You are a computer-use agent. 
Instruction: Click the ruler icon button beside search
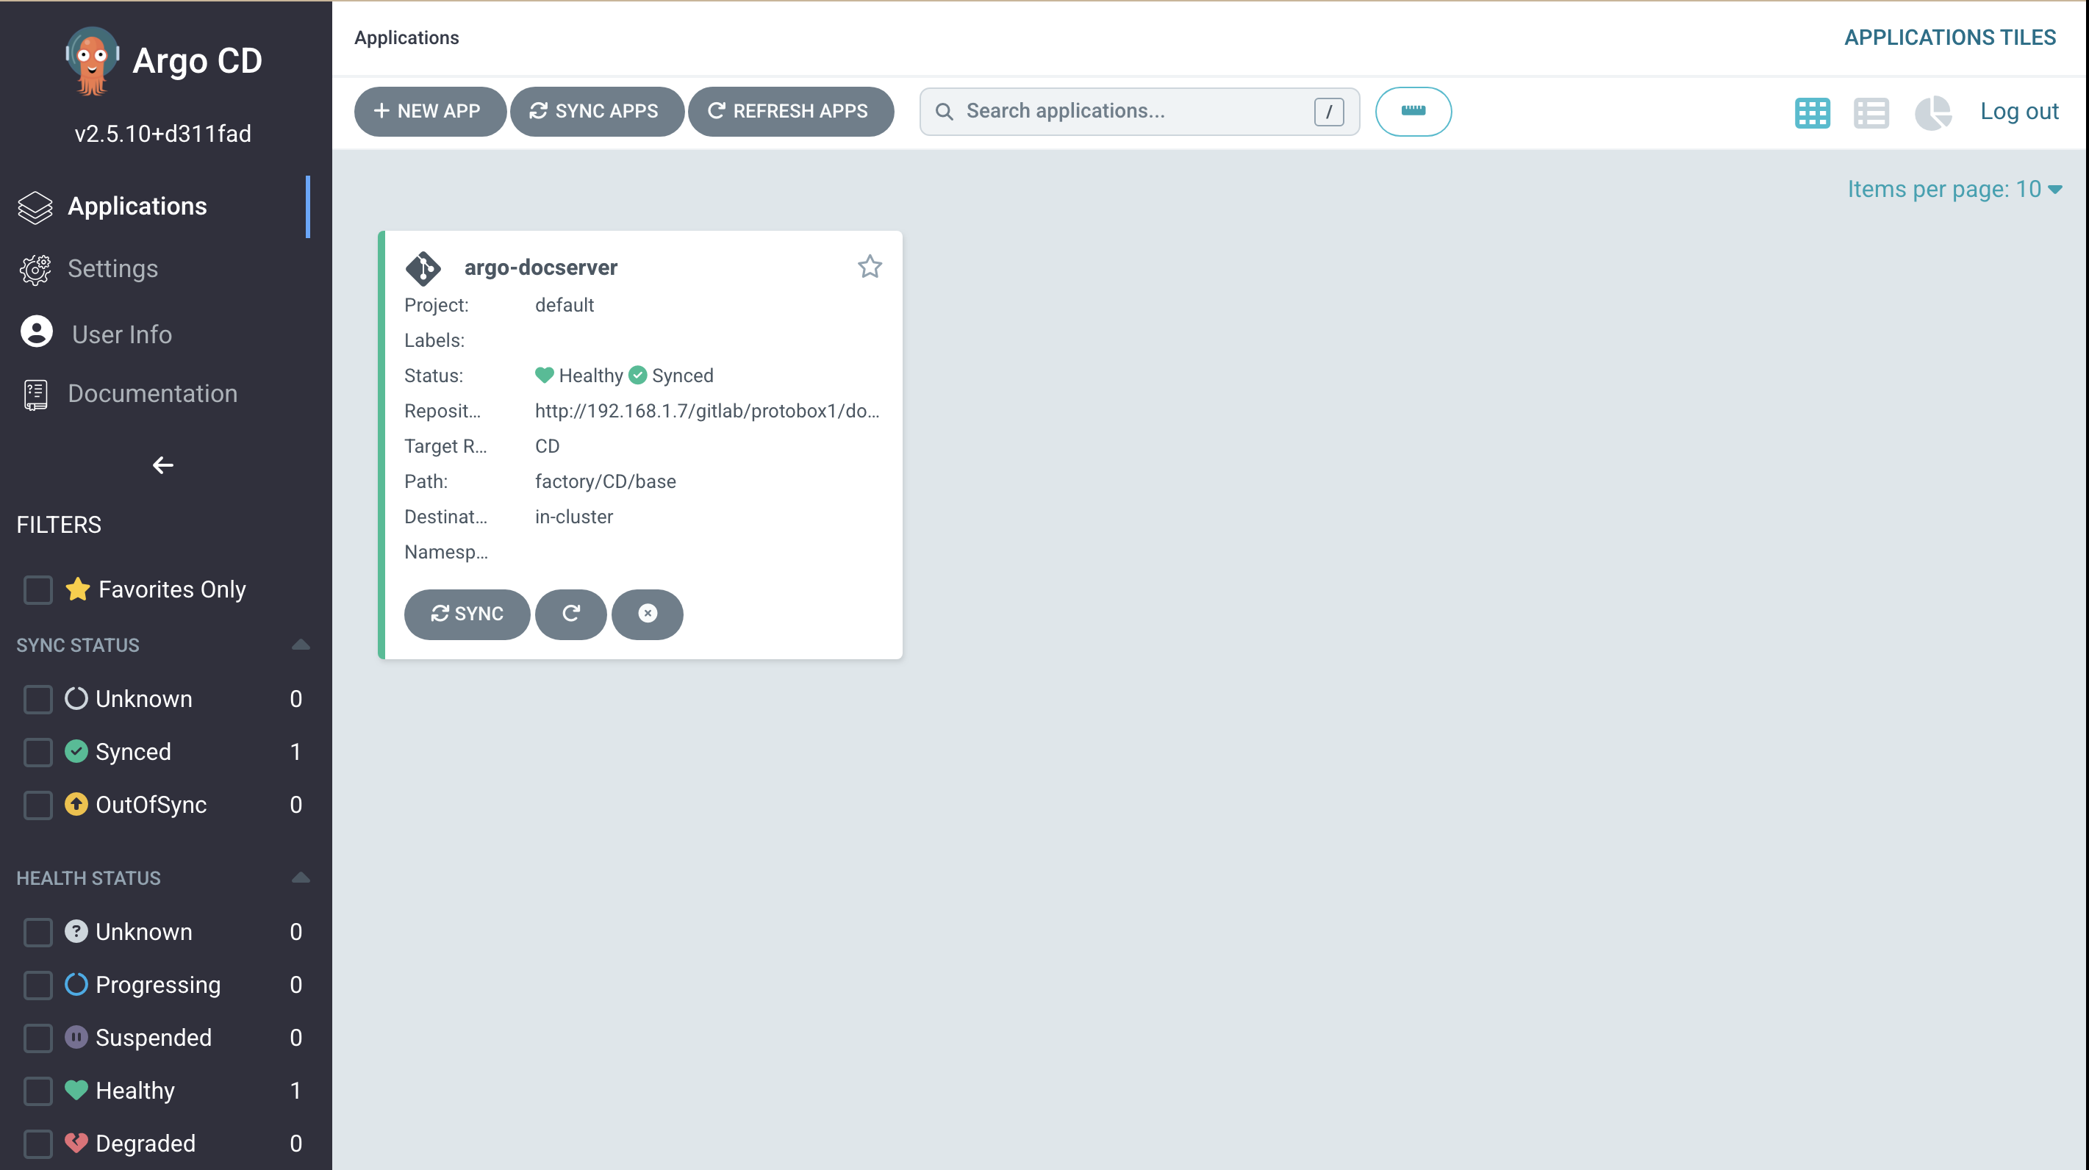click(1413, 111)
